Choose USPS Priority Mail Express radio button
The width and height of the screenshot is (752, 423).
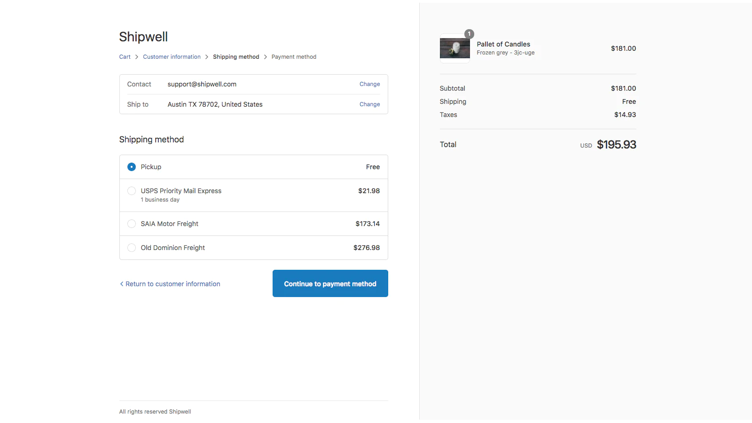(x=132, y=191)
